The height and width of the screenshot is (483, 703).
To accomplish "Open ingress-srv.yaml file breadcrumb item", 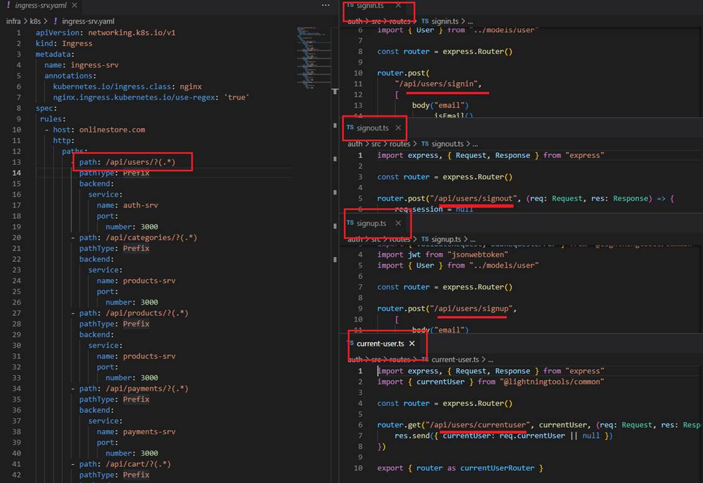I will coord(88,21).
